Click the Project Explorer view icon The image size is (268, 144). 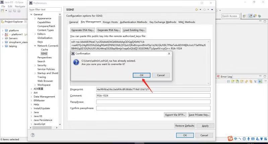pos(3,22)
